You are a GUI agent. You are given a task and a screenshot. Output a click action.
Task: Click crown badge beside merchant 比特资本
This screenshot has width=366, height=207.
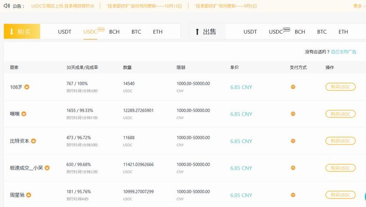pos(33,141)
